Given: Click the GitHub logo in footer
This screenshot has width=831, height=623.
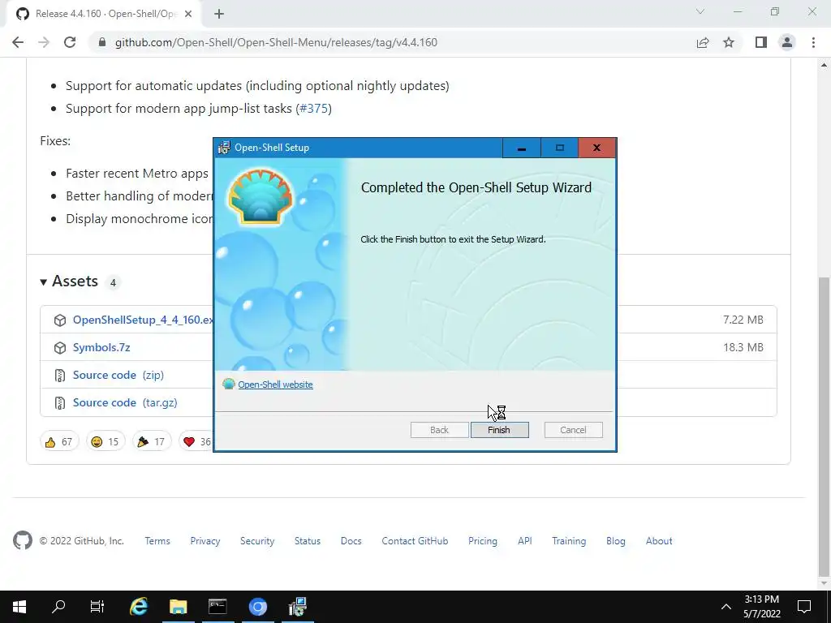Looking at the screenshot, I should pyautogui.click(x=23, y=540).
